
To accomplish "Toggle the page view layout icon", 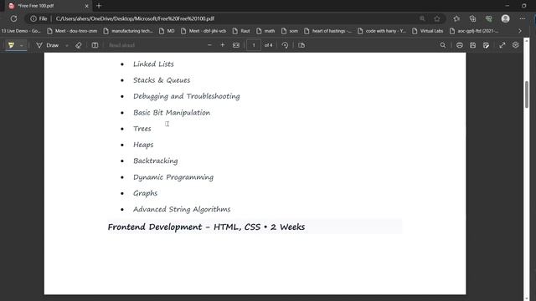I will 95,45.
